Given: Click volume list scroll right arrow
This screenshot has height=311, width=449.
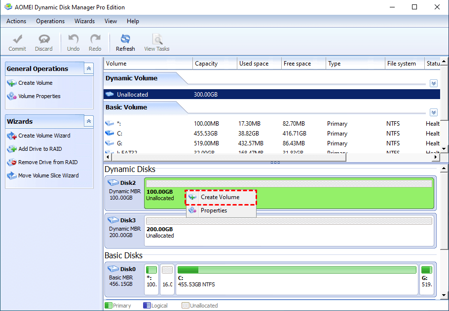Looking at the screenshot, I should pyautogui.click(x=436, y=157).
